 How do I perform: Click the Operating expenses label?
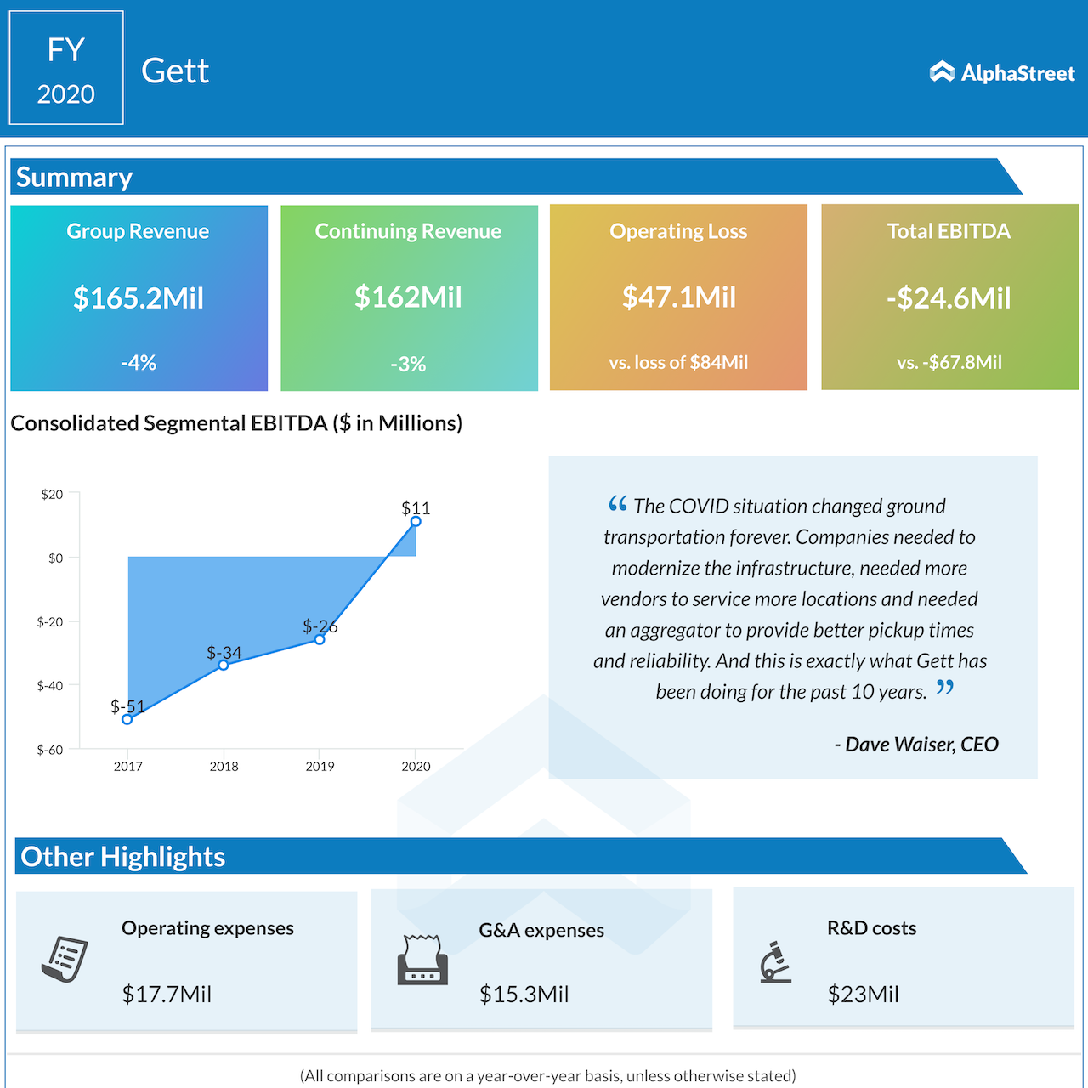[208, 928]
